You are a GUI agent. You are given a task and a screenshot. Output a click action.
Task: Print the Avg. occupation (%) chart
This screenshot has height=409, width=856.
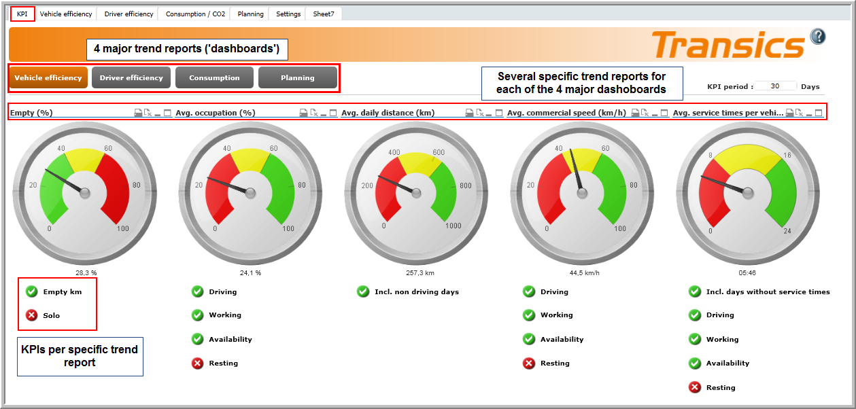coord(304,113)
